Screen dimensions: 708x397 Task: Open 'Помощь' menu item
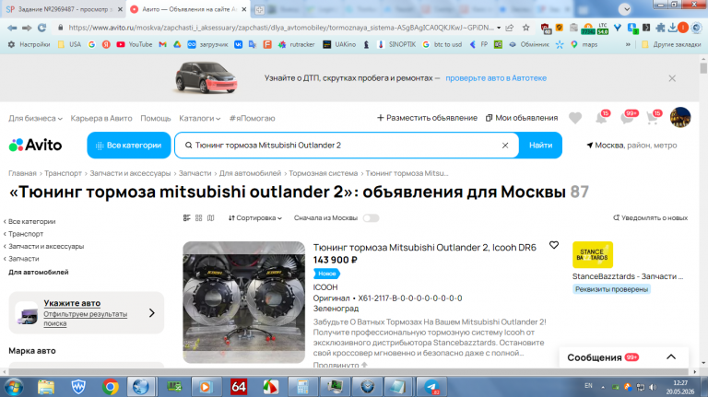[155, 118]
